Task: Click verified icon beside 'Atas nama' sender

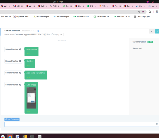Action: pyautogui.click(x=20, y=73)
